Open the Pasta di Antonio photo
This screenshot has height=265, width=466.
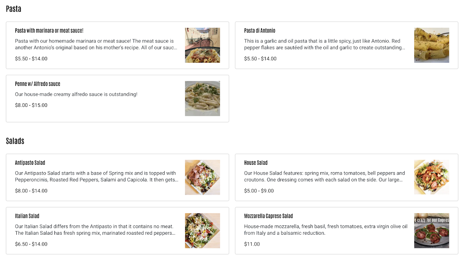coord(431,45)
